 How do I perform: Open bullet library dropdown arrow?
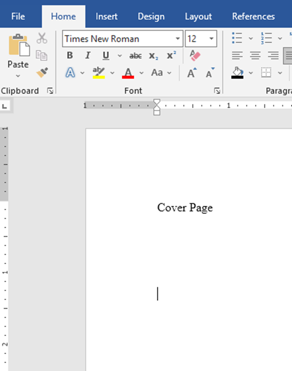tap(251, 38)
